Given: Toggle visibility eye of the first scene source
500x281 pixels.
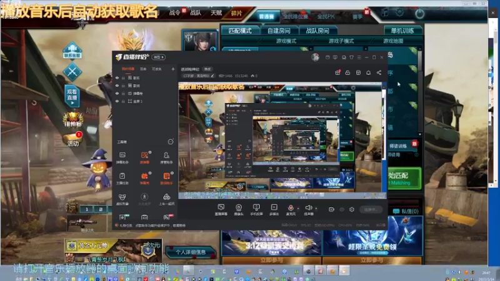Looking at the screenshot, I should tap(117, 77).
